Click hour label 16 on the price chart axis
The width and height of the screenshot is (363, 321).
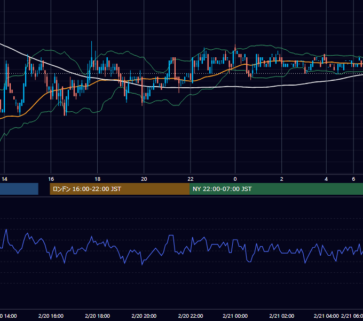coord(51,179)
